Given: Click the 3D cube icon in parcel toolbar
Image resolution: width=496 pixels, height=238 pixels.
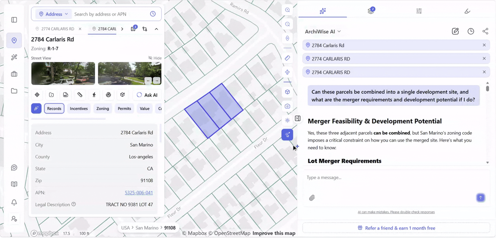Looking at the screenshot, I should (123, 95).
